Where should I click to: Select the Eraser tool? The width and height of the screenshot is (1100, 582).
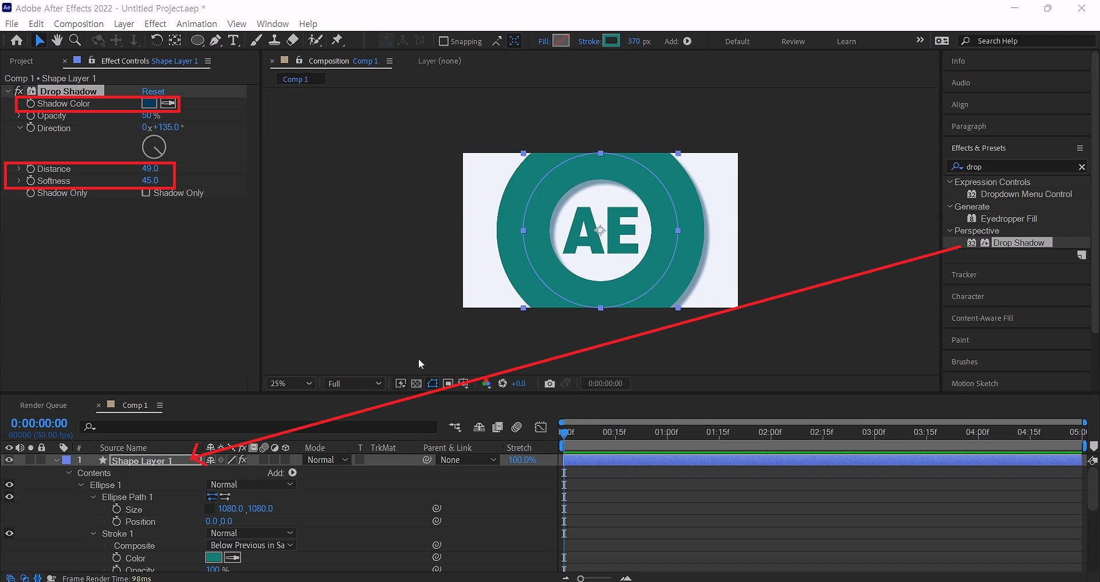(292, 40)
